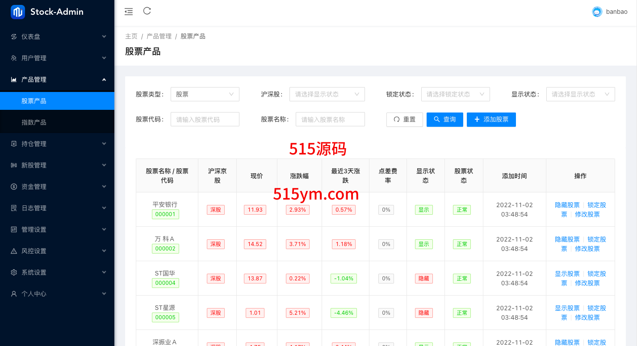Click the 风控设置 warning triangle icon
637x346 pixels.
14,251
